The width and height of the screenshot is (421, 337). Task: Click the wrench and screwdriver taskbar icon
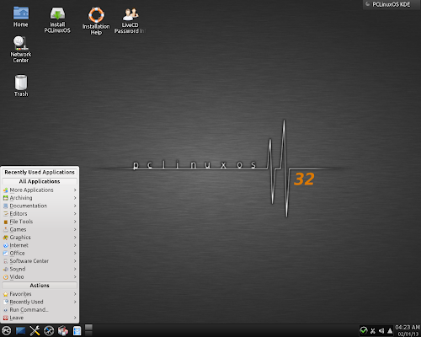point(35,330)
